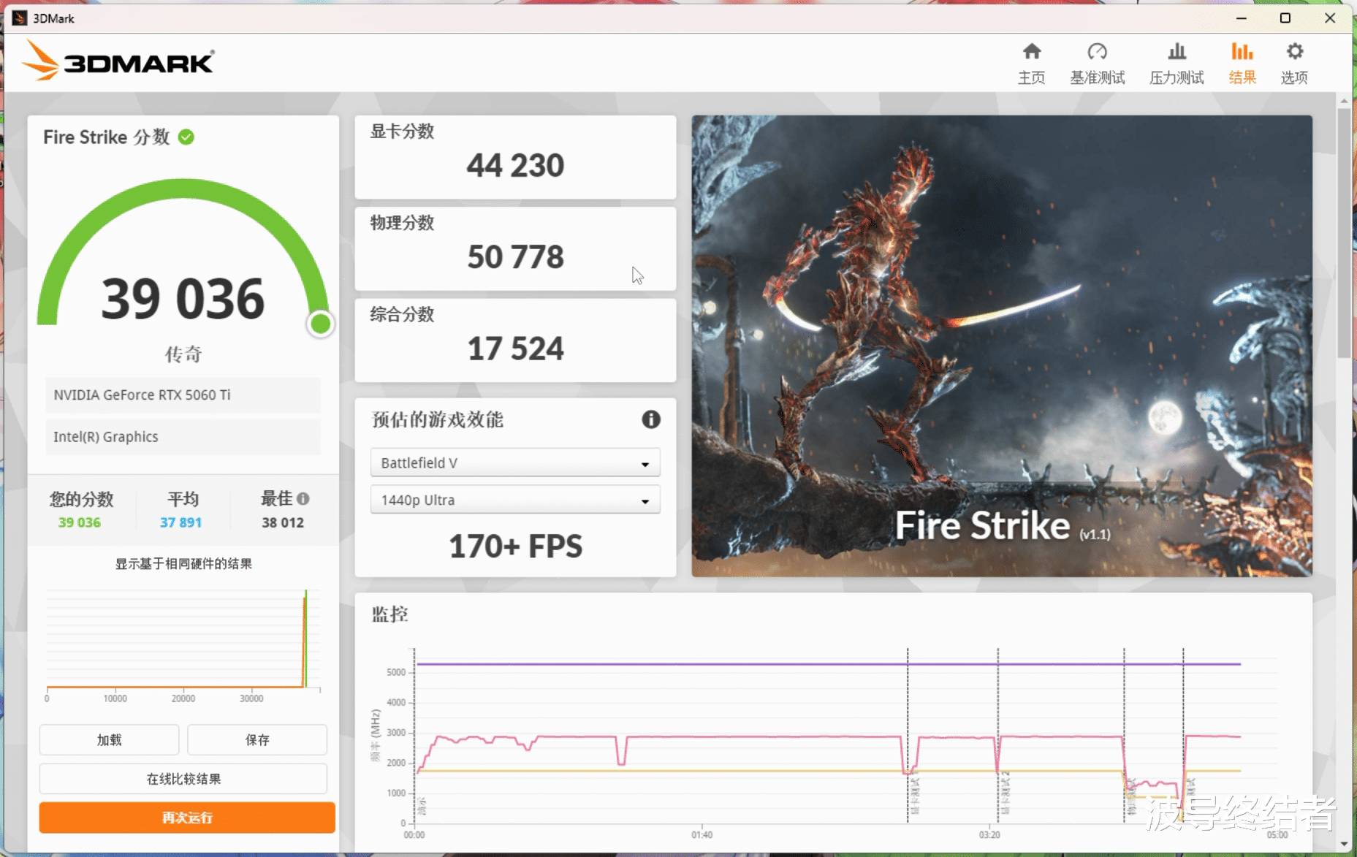
Task: Open the 选项 options gear icon
Action: [x=1294, y=51]
